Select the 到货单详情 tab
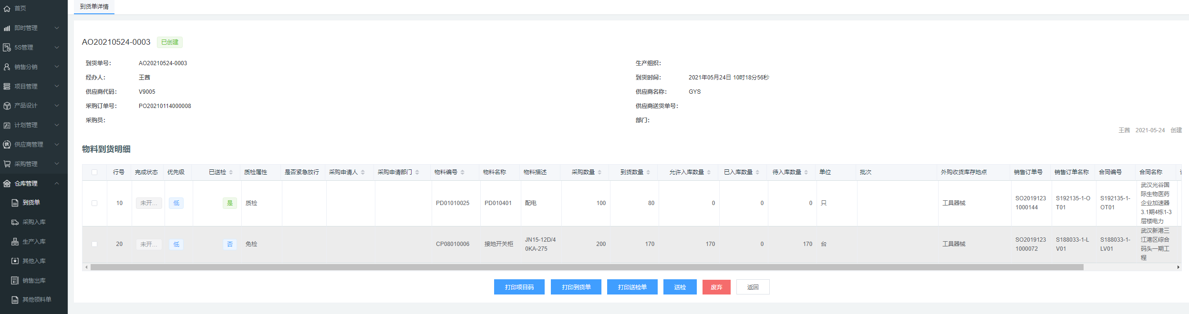The height and width of the screenshot is (314, 1189). [94, 7]
